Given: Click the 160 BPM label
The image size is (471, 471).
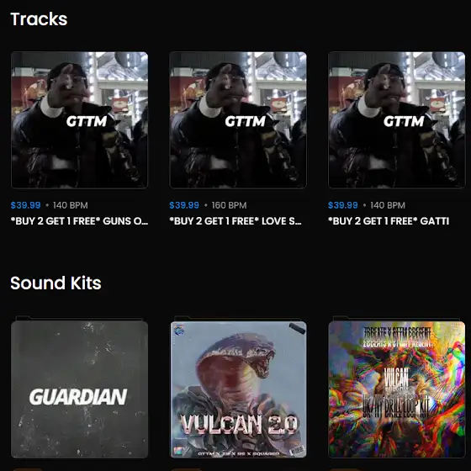Looking at the screenshot, I should tap(229, 205).
